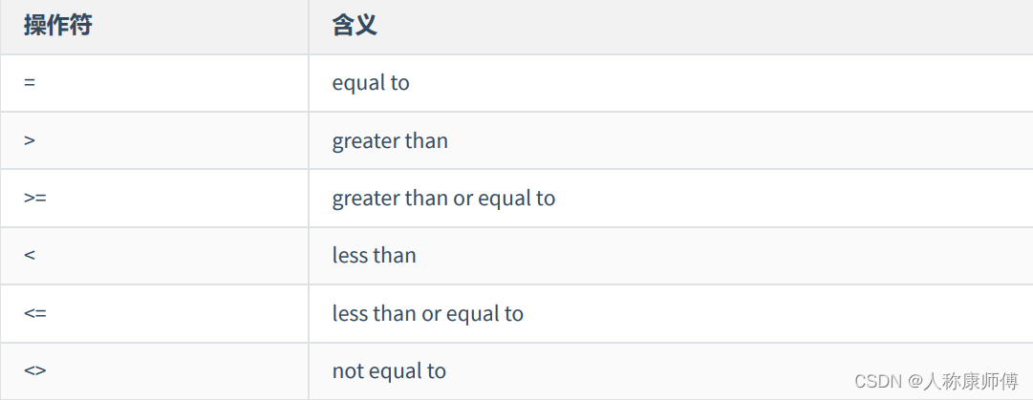
Task: Click the word "less" in the "less than" row
Action: coord(349,256)
